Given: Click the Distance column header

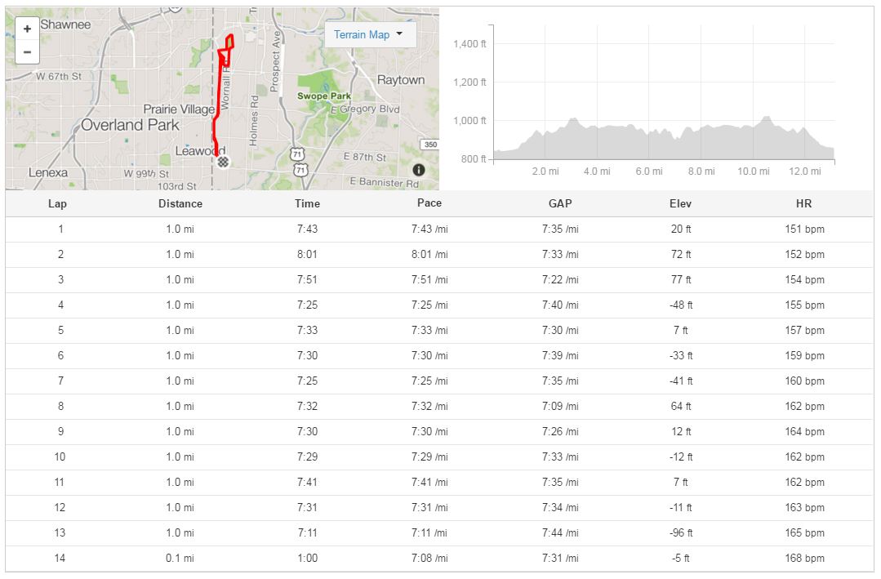Looking at the screenshot, I should click(x=180, y=203).
